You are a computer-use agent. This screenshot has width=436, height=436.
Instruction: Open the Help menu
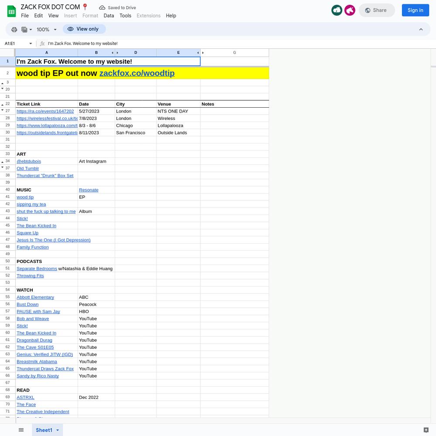pos(171,16)
